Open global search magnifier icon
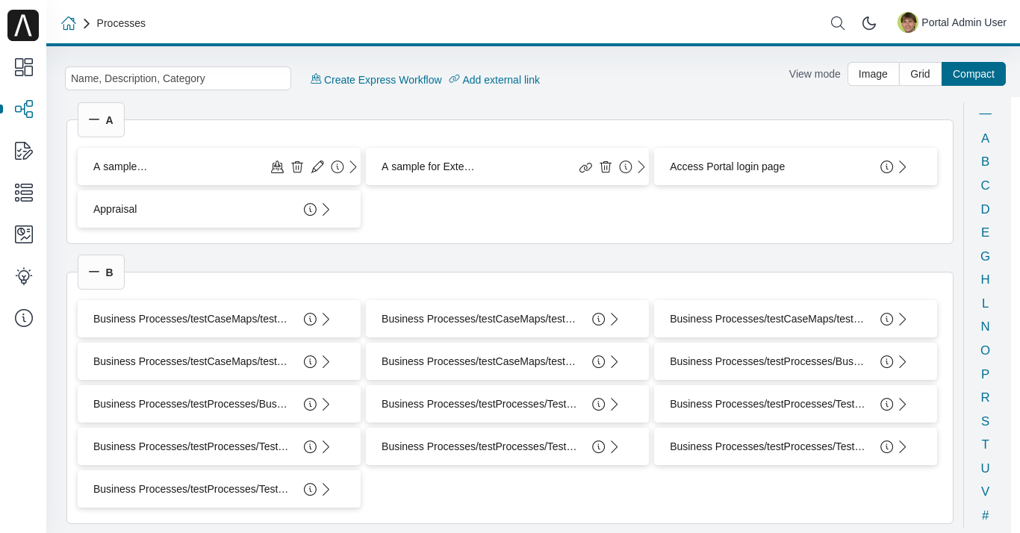The height and width of the screenshot is (533, 1020). coord(838,23)
